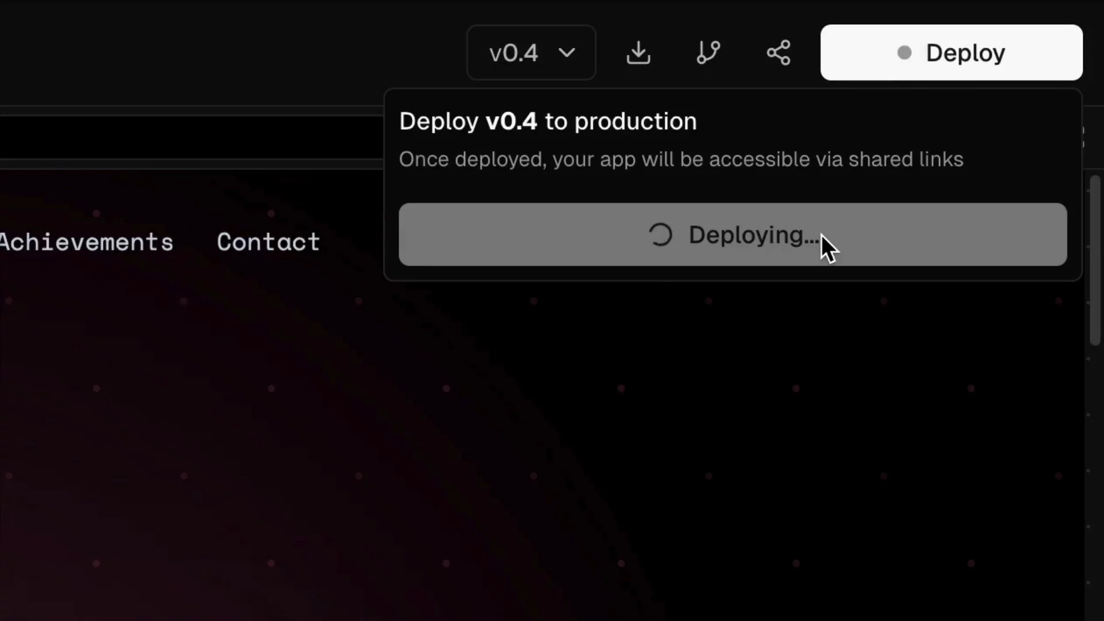This screenshot has height=621, width=1104.
Task: Click the "shared links" words in description
Action: point(906,159)
